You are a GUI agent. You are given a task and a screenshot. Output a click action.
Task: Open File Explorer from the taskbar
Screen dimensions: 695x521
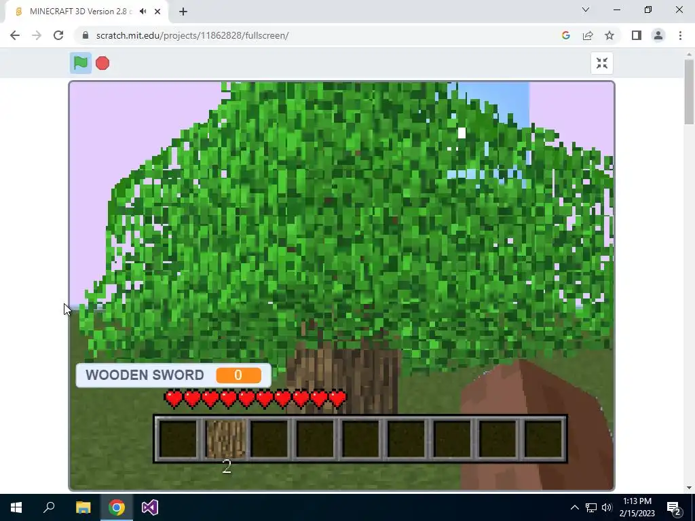(83, 507)
